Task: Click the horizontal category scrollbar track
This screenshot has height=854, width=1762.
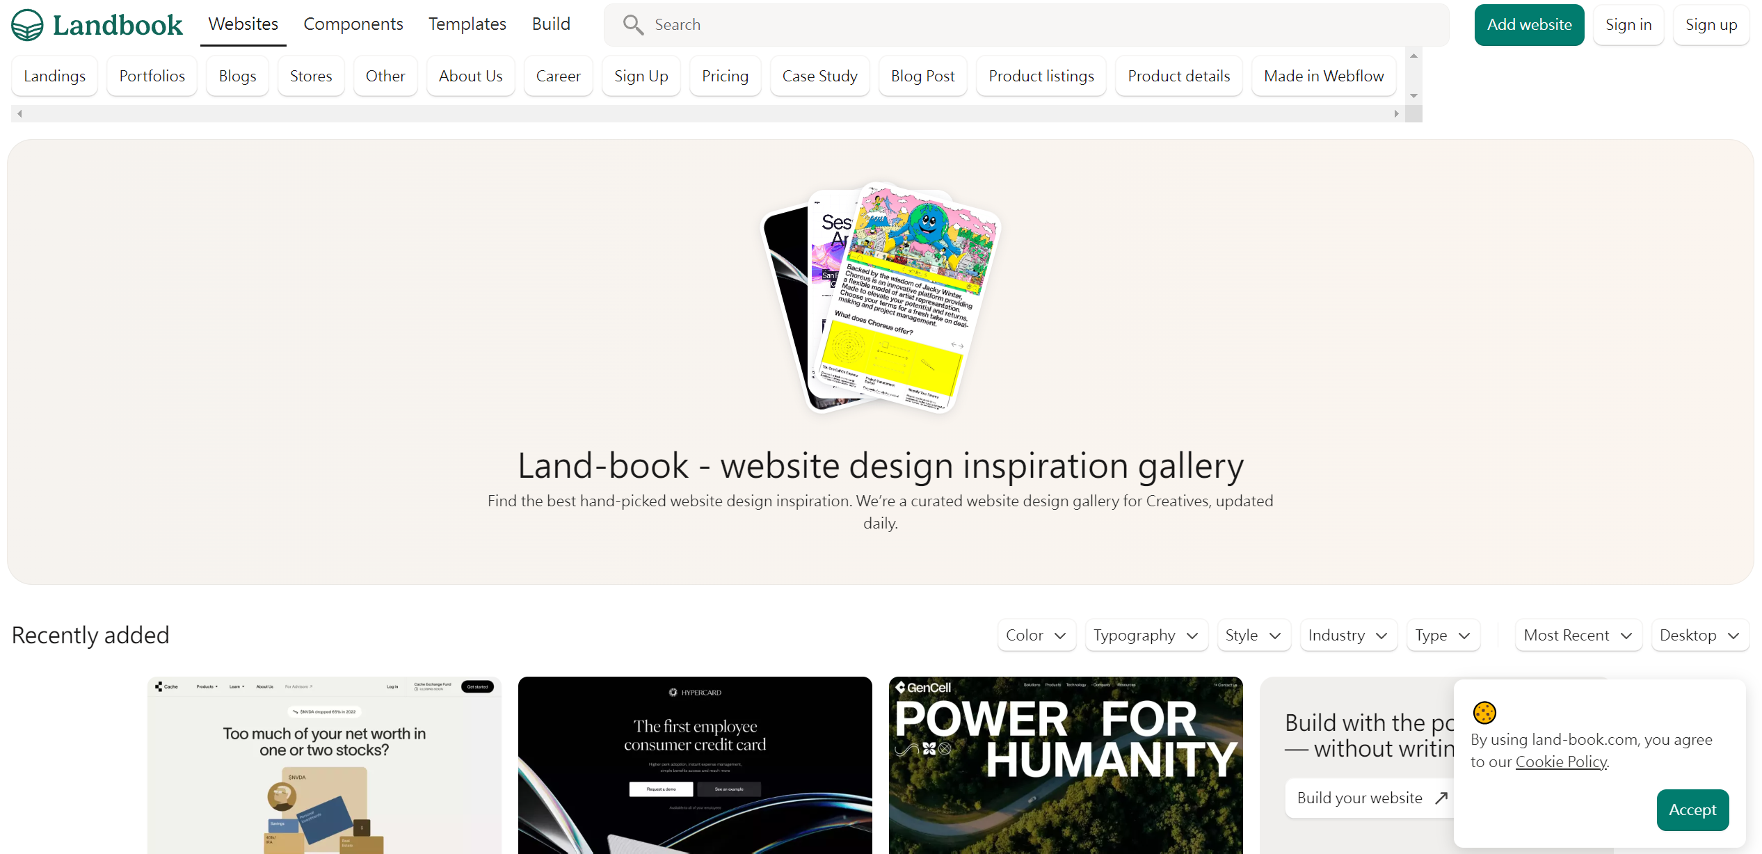Action: [707, 113]
